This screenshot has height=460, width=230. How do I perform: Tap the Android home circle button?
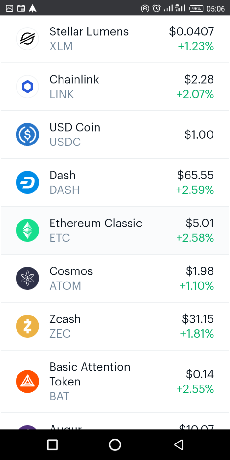tap(115, 444)
